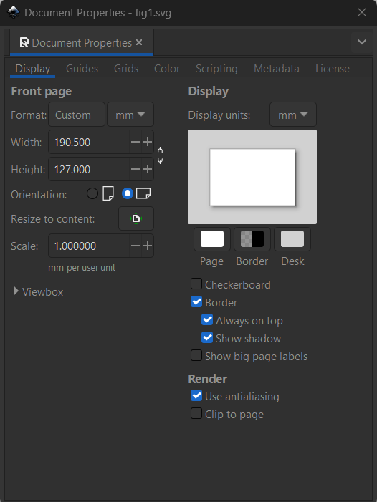
Task: Click the Inkscape logo in the title bar
Action: click(14, 13)
